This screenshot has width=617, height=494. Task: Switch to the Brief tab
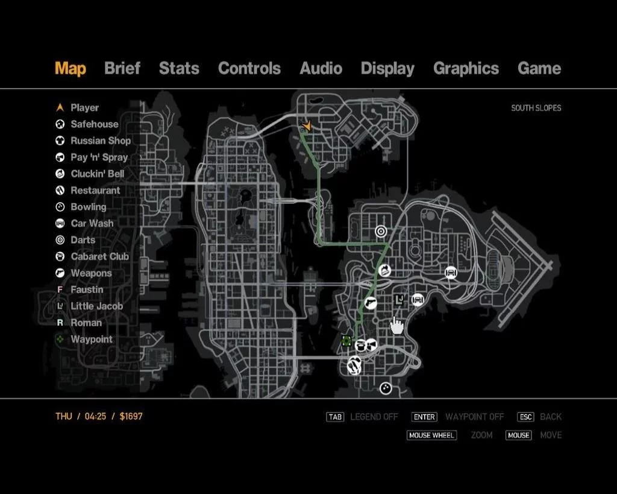pyautogui.click(x=122, y=68)
